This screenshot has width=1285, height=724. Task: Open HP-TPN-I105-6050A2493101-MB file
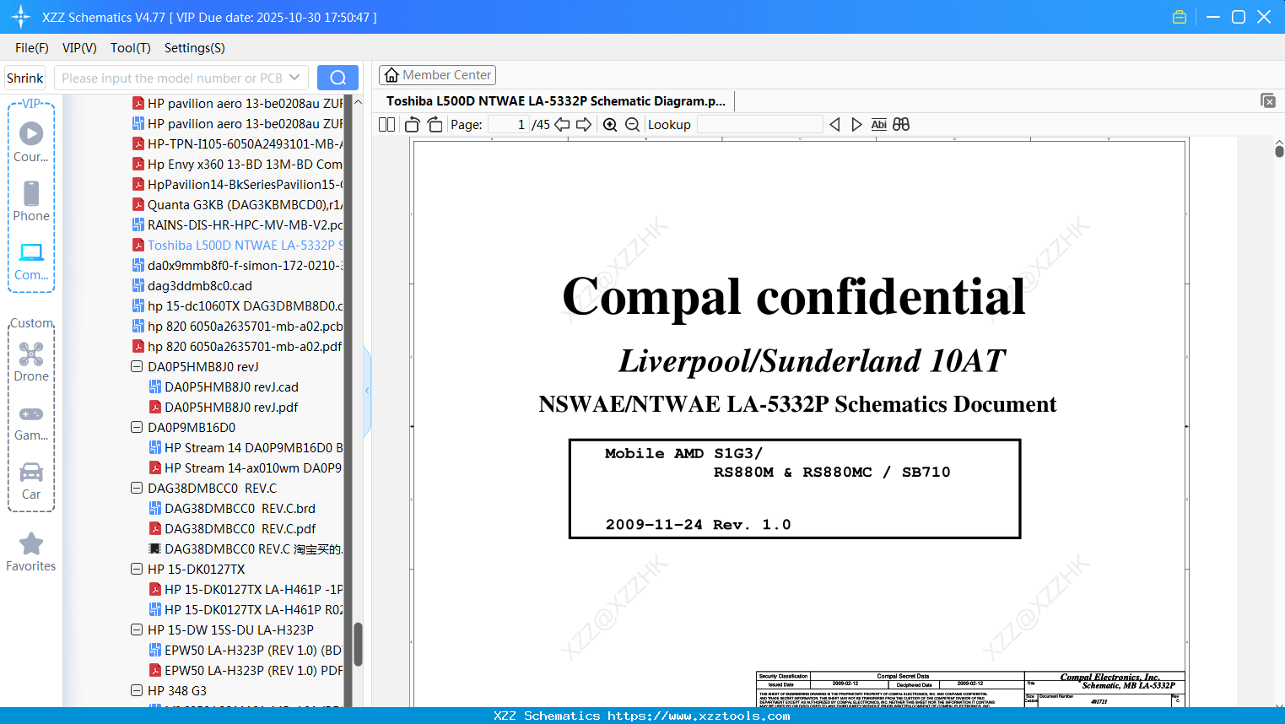coord(238,144)
